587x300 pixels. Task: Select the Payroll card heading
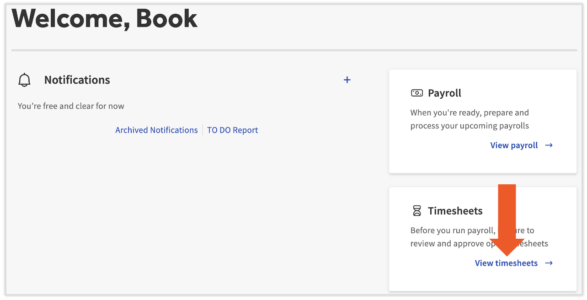[444, 92]
